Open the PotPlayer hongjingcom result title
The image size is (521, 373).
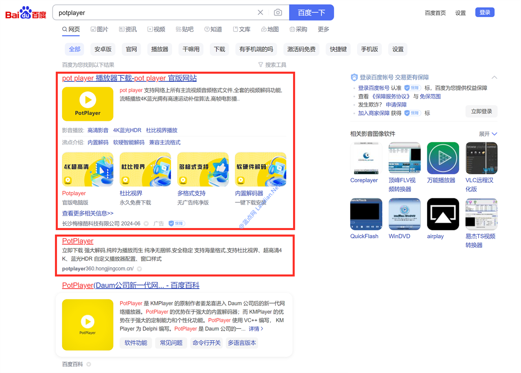[78, 241]
